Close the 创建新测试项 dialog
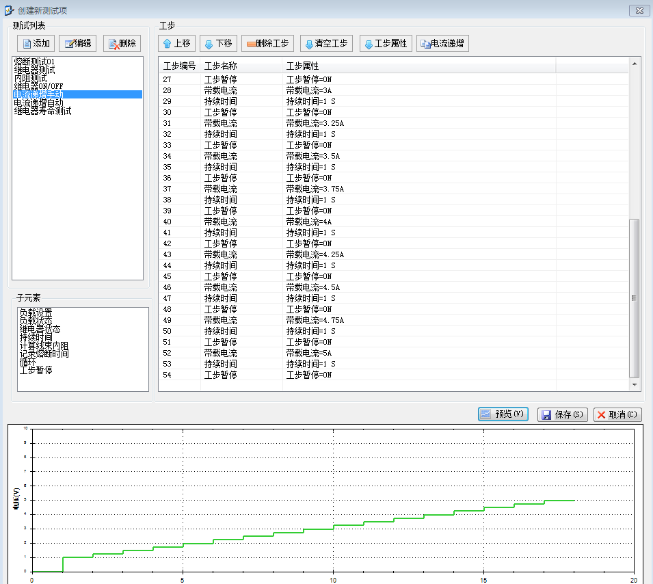The width and height of the screenshot is (653, 584). (639, 10)
